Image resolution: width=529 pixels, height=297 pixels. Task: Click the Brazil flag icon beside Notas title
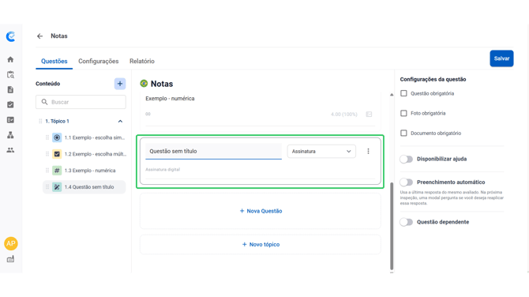click(x=144, y=84)
